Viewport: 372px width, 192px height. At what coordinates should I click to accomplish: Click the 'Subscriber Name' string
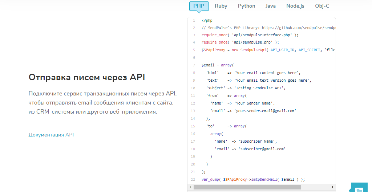pyautogui.click(x=256, y=141)
